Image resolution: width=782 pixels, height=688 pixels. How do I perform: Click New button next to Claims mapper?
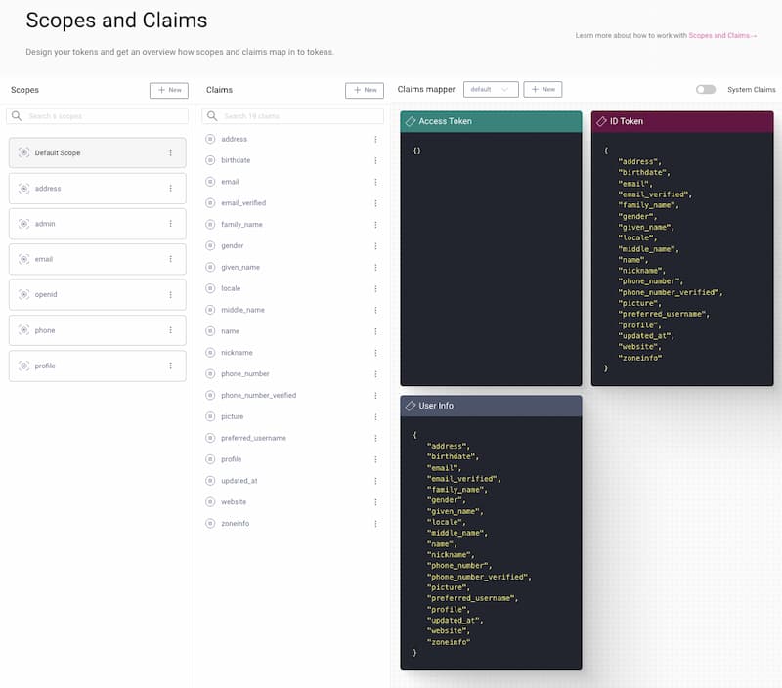pyautogui.click(x=543, y=90)
